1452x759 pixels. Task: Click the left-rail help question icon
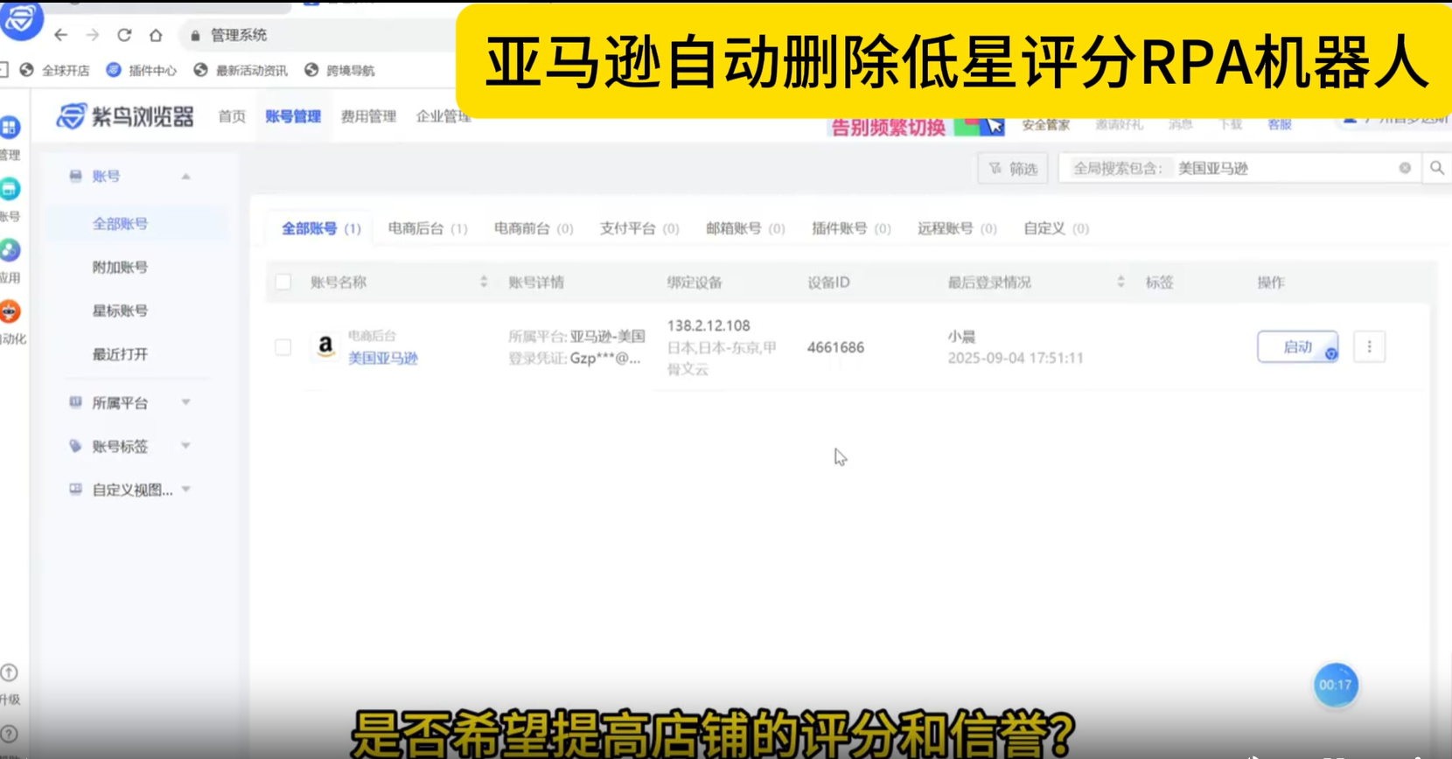[x=9, y=735]
